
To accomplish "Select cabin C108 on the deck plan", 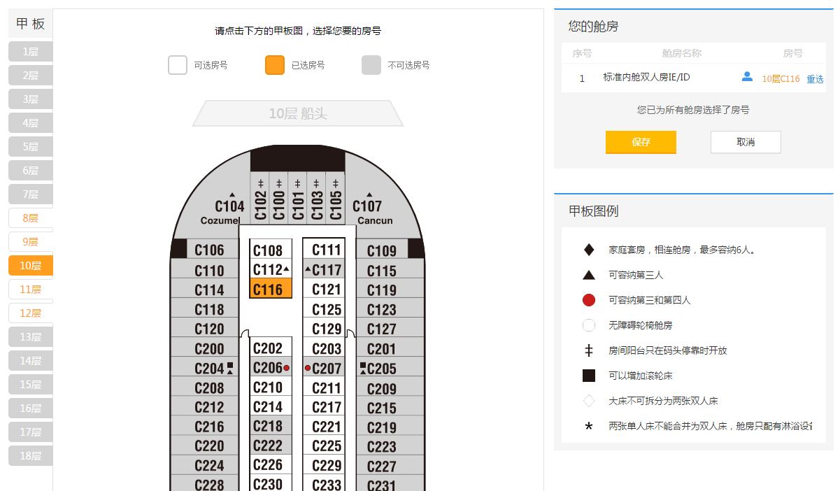I will click(269, 250).
